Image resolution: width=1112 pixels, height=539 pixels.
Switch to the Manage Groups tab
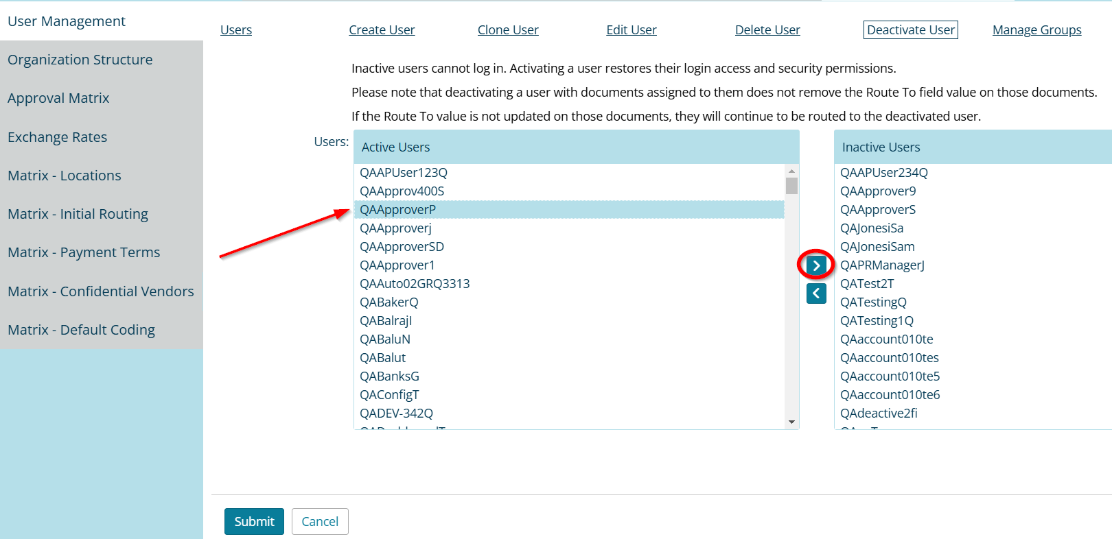click(x=1036, y=30)
